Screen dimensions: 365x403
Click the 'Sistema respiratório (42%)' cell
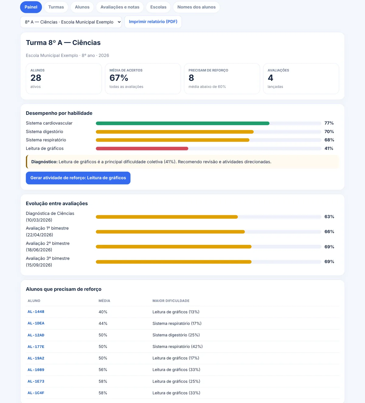pyautogui.click(x=177, y=346)
